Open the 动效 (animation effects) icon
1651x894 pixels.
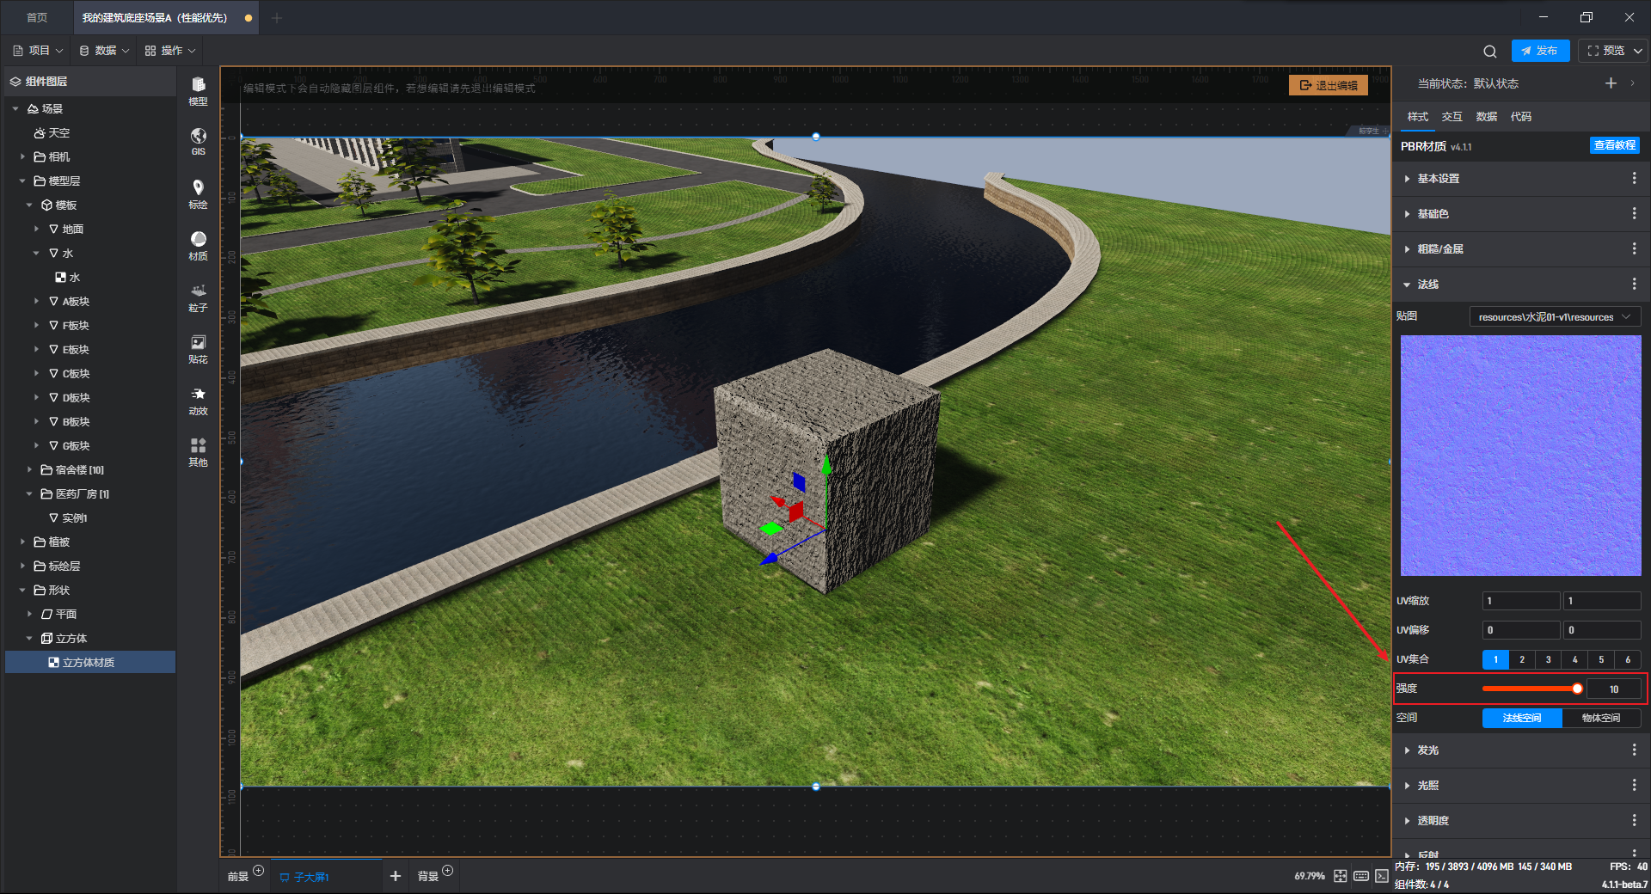[x=198, y=399]
